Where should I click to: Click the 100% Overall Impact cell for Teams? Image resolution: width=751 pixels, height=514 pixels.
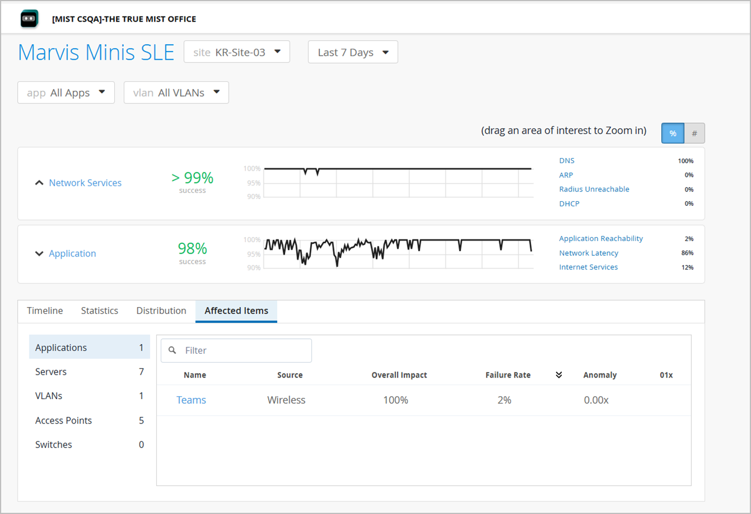click(x=396, y=400)
